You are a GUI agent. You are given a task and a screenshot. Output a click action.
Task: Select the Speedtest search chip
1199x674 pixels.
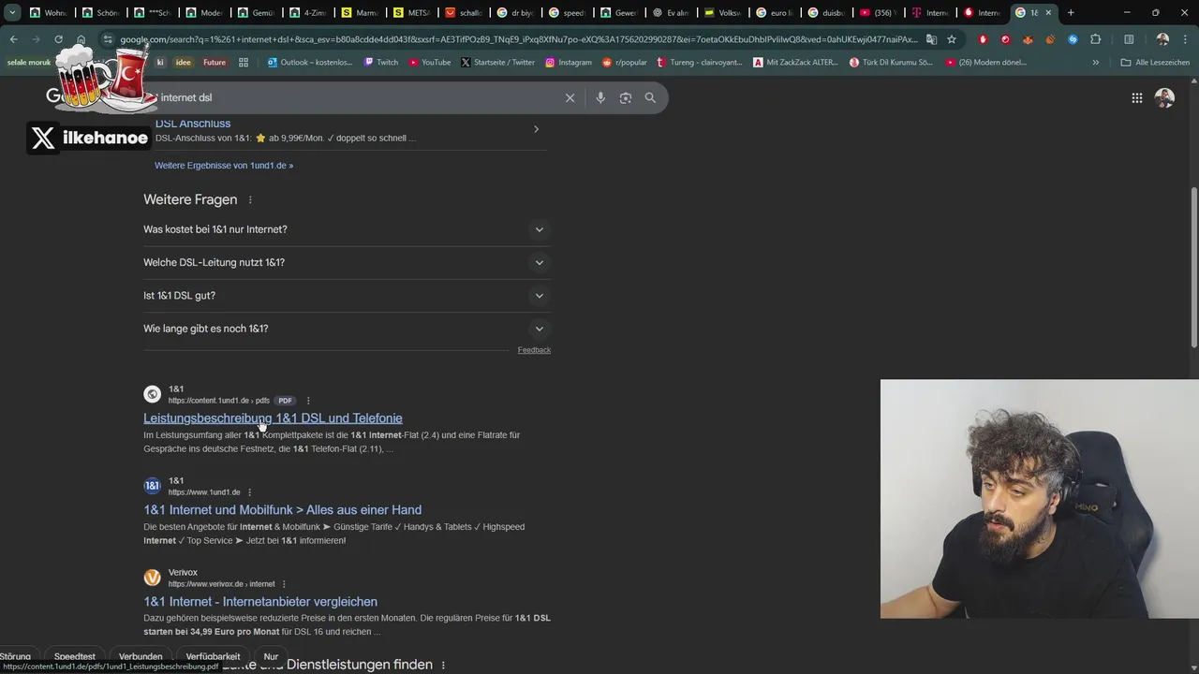75,656
